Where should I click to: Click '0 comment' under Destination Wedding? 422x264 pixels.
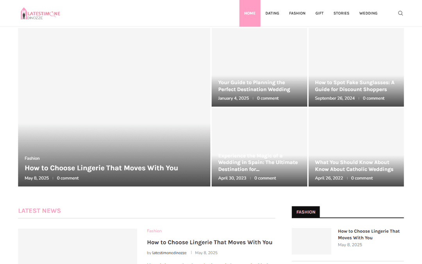point(268,98)
